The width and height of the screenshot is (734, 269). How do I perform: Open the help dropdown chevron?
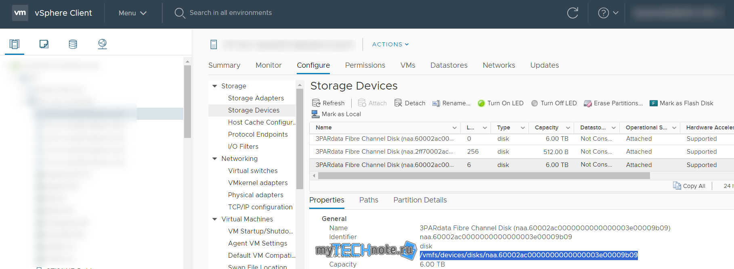click(x=616, y=13)
